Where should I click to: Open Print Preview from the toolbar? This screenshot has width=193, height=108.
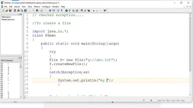point(22,11)
